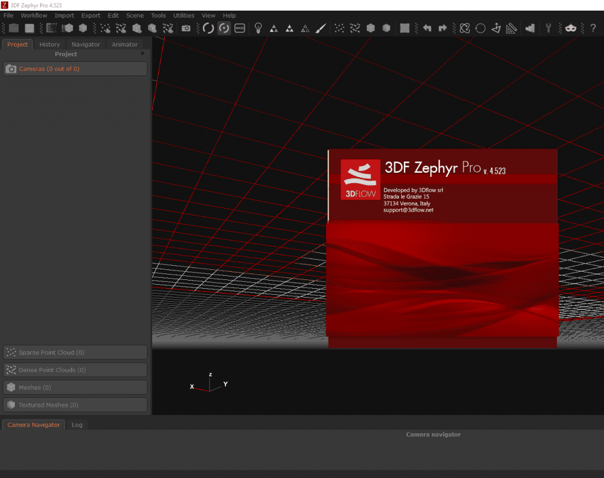Undo the last action
Image resolution: width=604 pixels, height=478 pixels.
coord(427,28)
